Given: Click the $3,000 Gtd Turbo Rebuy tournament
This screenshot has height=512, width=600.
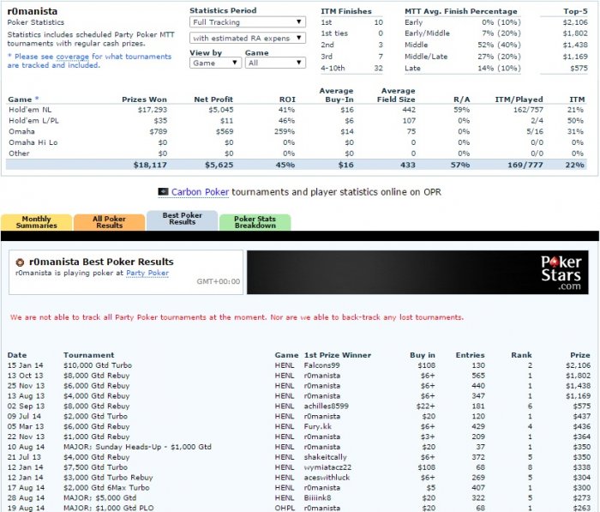Looking at the screenshot, I should [x=108, y=478].
